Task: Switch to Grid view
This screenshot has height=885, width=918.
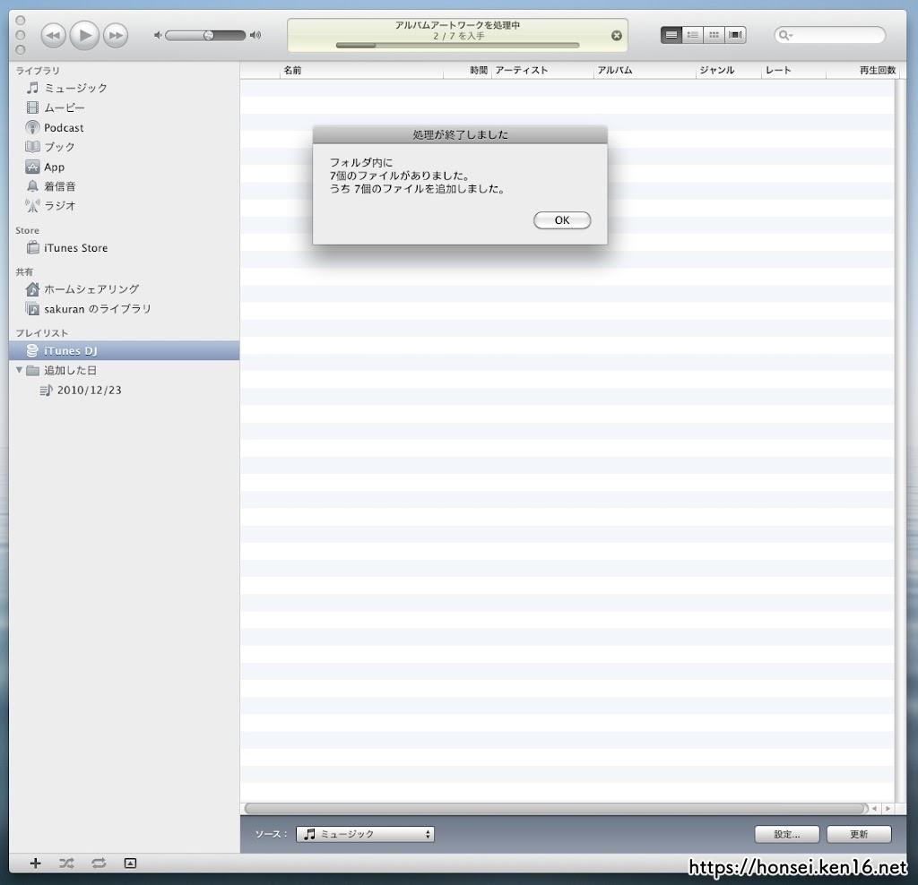Action: pos(714,34)
